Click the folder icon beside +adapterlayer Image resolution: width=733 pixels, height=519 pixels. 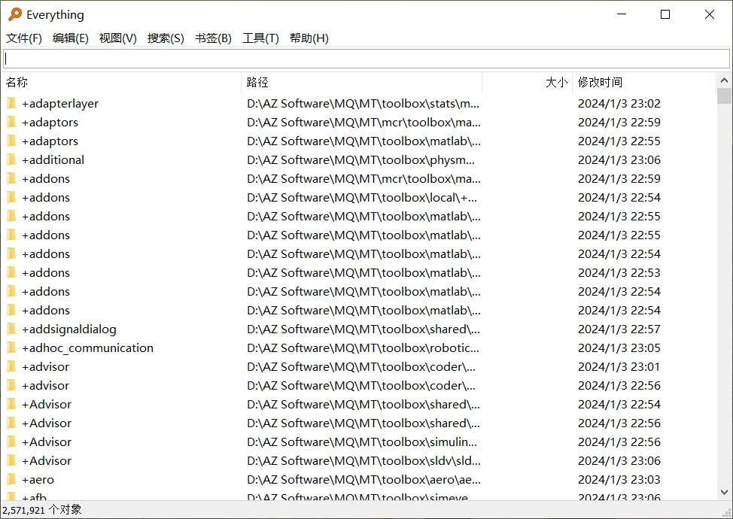click(12, 103)
